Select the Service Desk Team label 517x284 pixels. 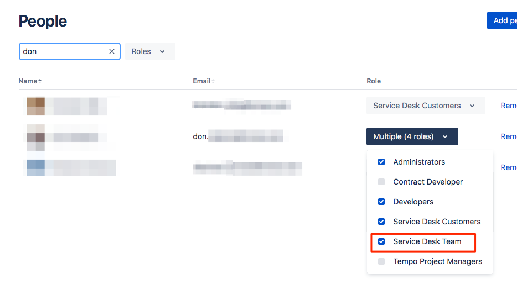point(427,241)
